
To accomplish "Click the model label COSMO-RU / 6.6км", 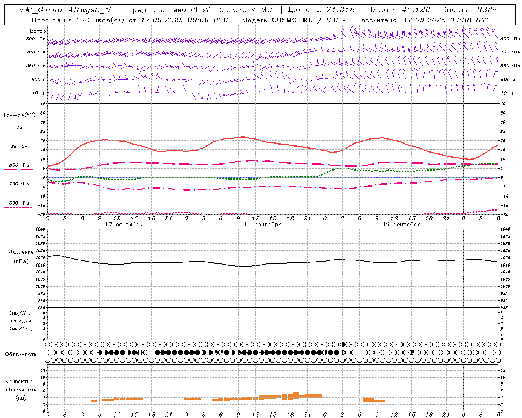I will point(309,20).
